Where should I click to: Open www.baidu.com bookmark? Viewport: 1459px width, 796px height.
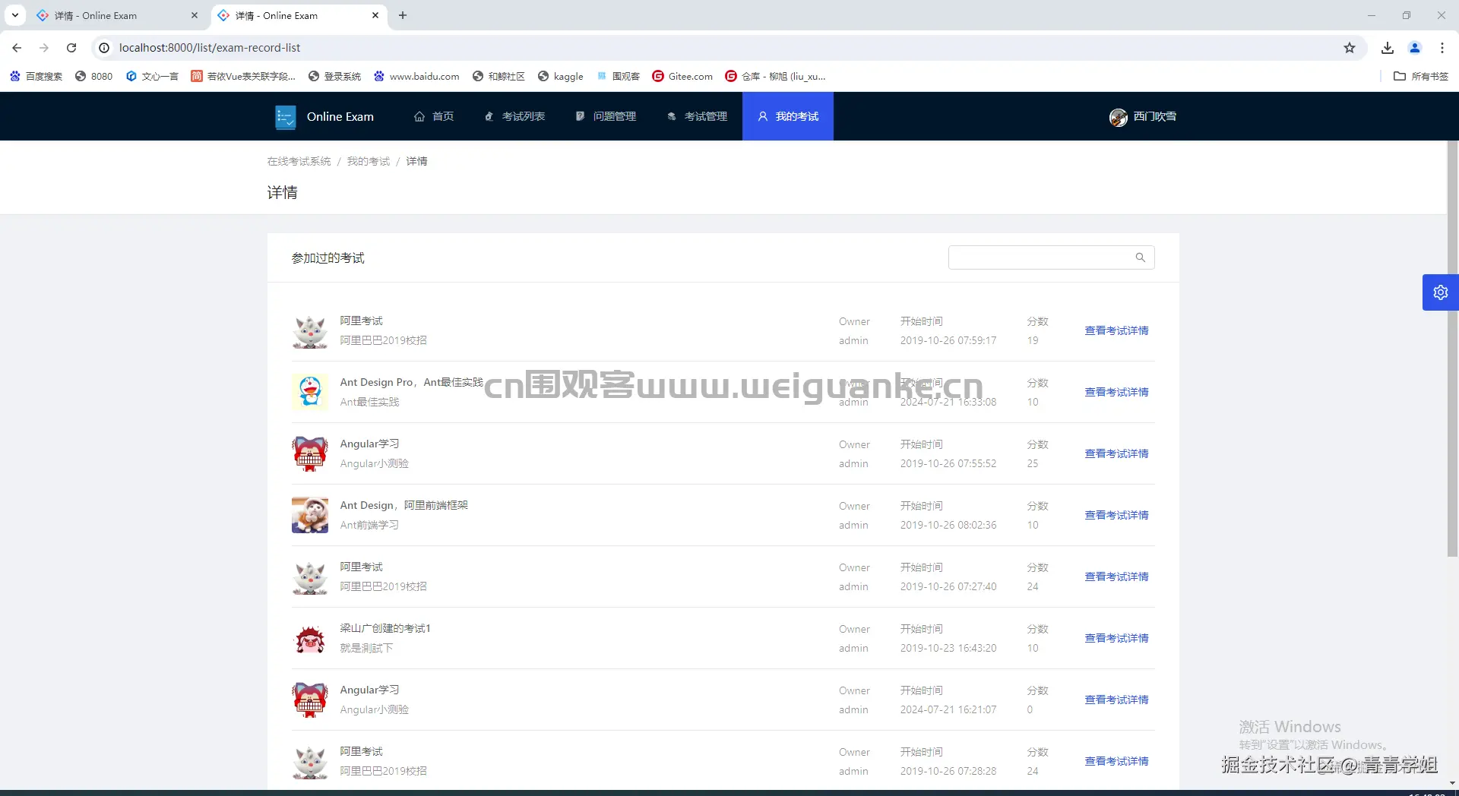(416, 76)
